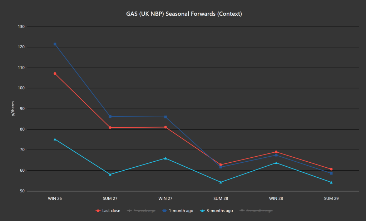Select the 1-month ago square at WIN 26

[55, 44]
